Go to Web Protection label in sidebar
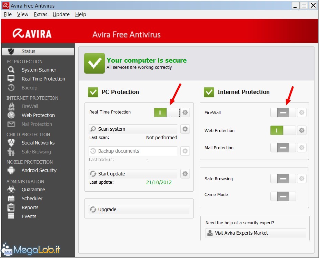Viewport: 319px width, 258px height. coord(38,115)
